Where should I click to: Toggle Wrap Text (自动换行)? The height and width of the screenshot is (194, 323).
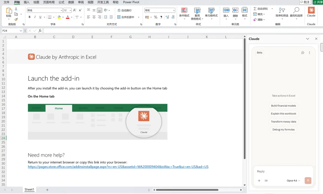[124, 10]
